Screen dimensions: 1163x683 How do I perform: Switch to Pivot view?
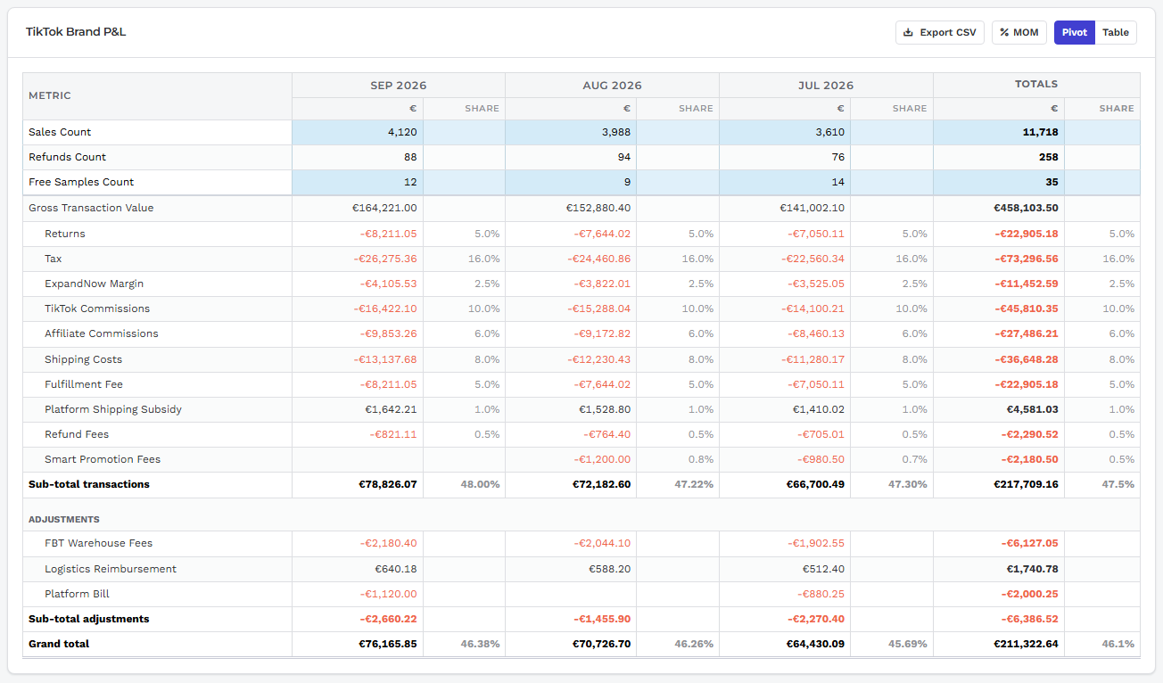[x=1075, y=33]
